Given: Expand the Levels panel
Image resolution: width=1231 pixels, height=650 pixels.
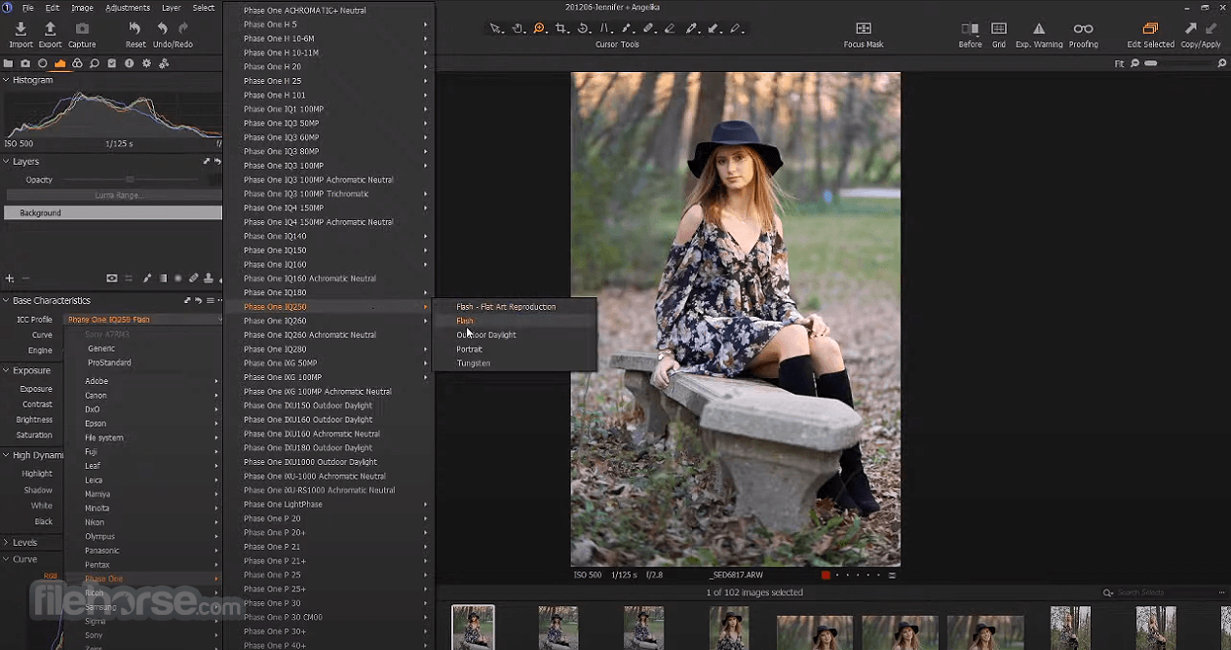Looking at the screenshot, I should pyautogui.click(x=6, y=543).
